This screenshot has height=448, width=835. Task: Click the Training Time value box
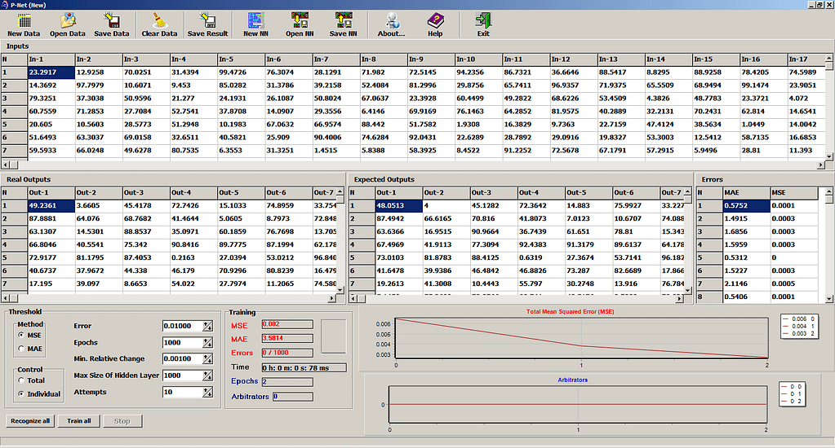[x=304, y=367]
